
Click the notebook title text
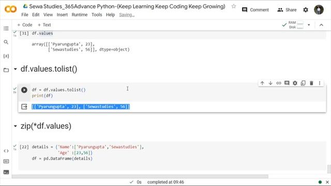tap(127, 6)
